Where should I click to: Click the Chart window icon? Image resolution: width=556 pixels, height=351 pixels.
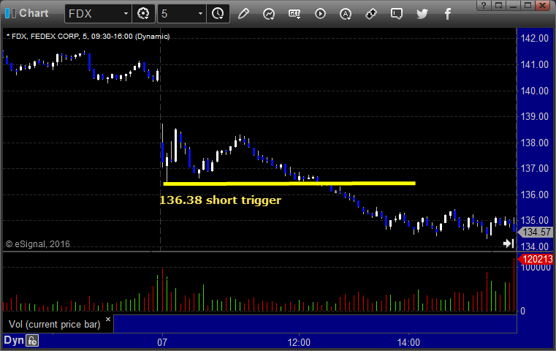(x=10, y=13)
